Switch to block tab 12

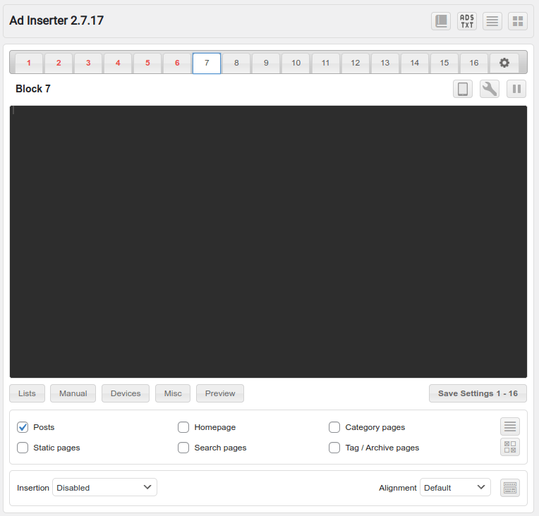click(x=355, y=63)
